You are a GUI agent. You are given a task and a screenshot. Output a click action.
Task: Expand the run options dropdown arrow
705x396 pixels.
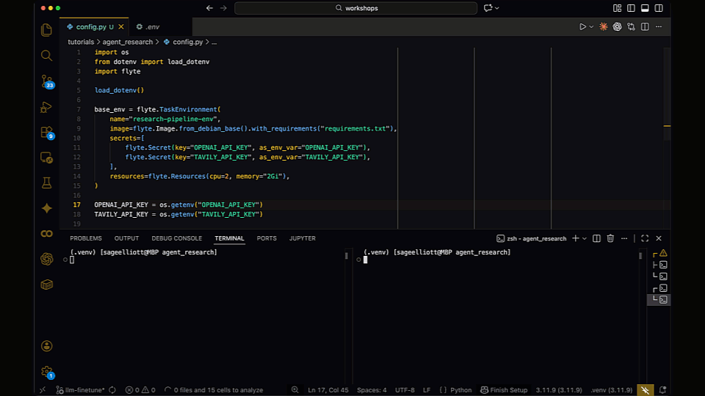pyautogui.click(x=591, y=27)
